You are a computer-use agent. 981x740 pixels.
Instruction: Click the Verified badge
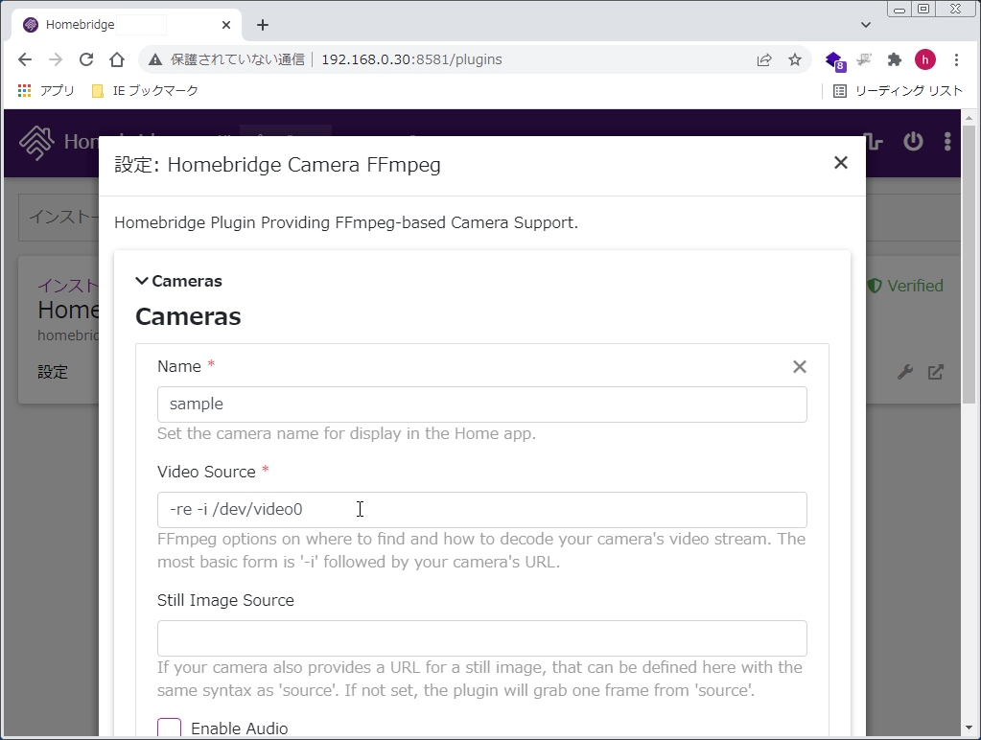pyautogui.click(x=905, y=286)
